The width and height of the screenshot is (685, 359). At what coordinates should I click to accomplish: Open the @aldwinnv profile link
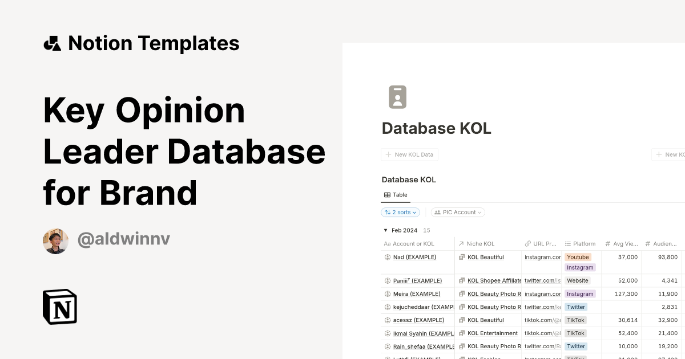point(123,239)
